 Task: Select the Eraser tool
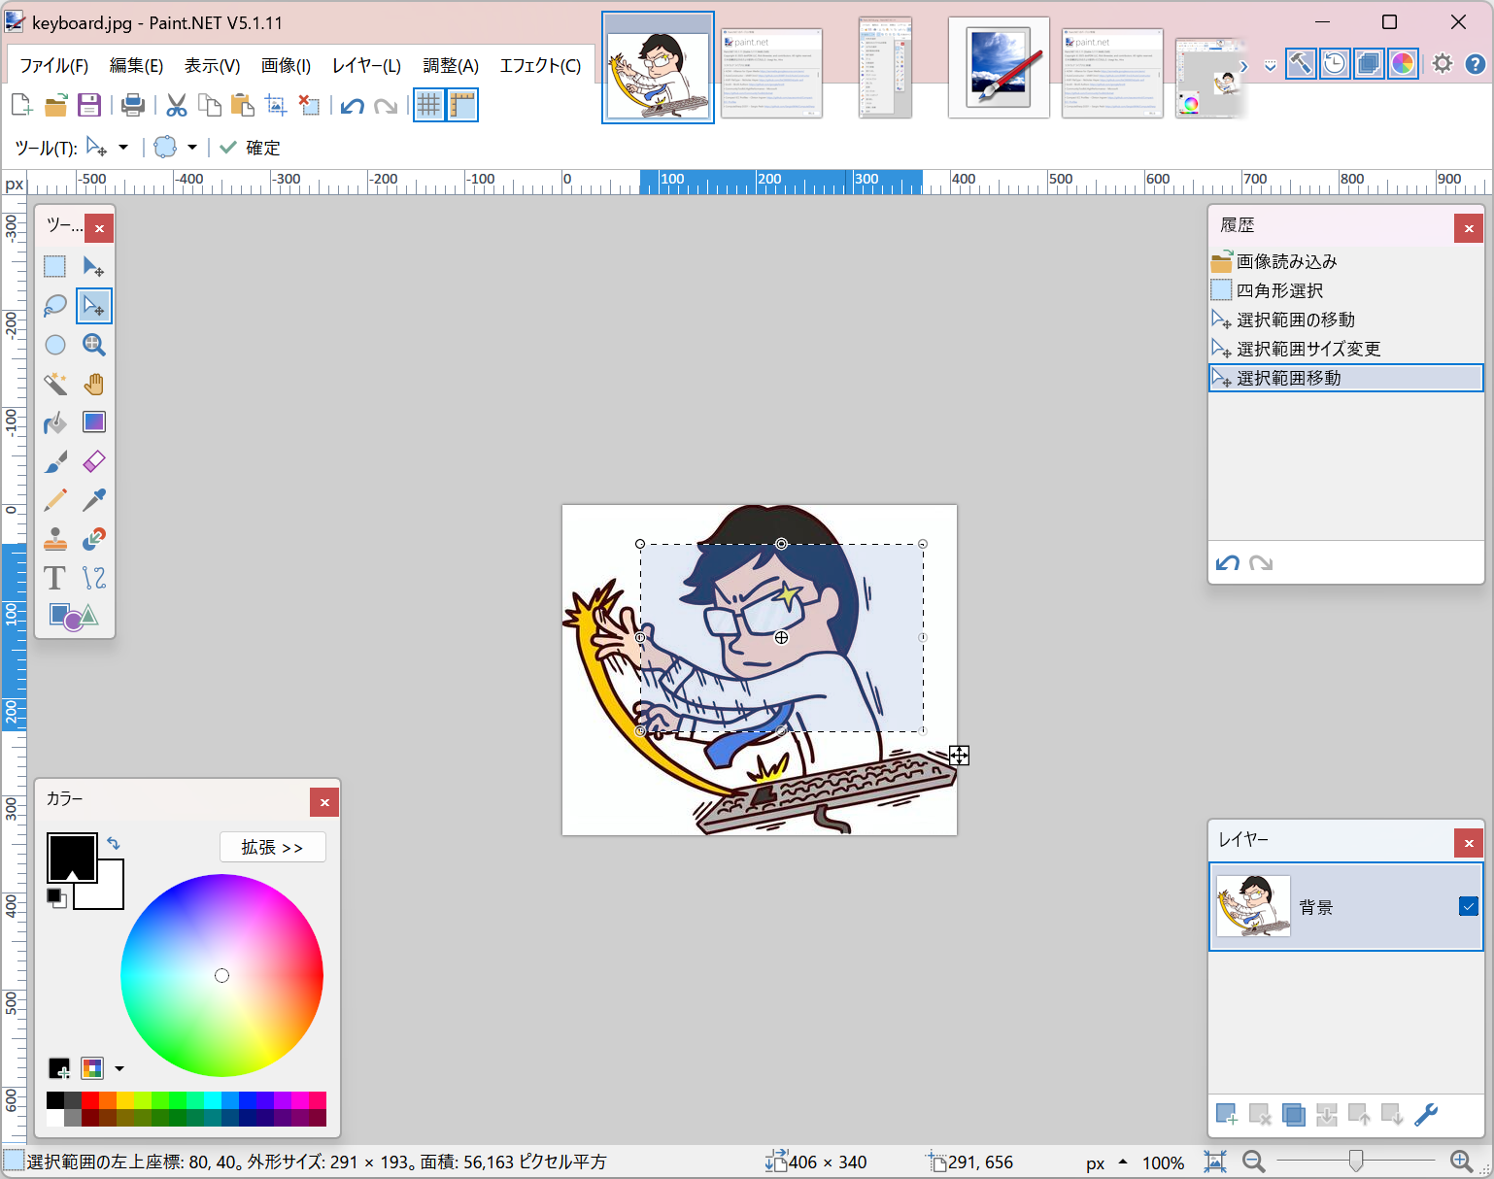pyautogui.click(x=94, y=461)
